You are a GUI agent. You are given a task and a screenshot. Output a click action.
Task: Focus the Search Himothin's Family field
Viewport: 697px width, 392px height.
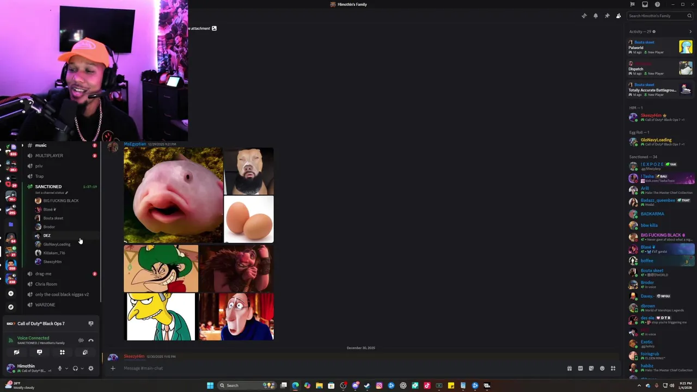[659, 16]
